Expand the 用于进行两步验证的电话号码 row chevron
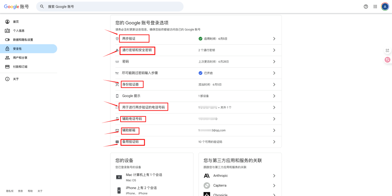This screenshot has height=196, width=392. click(x=274, y=107)
